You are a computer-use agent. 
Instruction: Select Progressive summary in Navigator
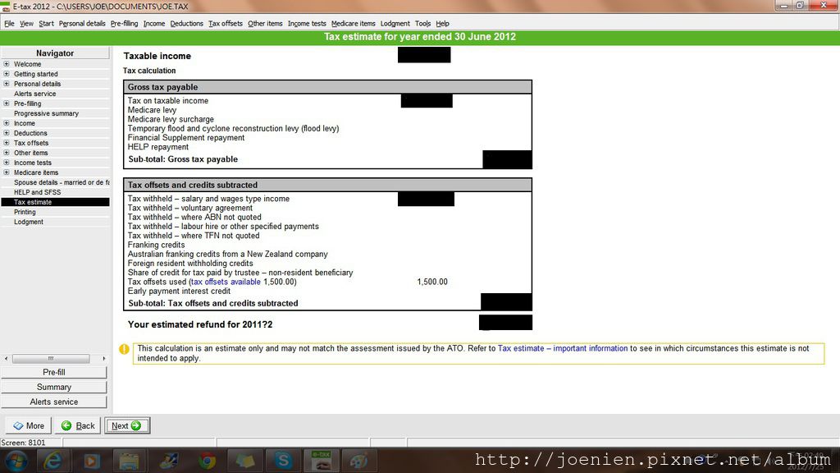[46, 113]
